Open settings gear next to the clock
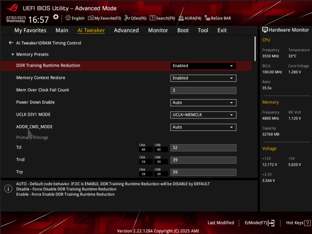The width and height of the screenshot is (312, 234). coord(56,17)
